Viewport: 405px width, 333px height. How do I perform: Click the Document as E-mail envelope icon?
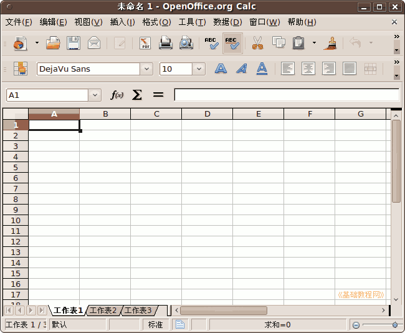94,43
